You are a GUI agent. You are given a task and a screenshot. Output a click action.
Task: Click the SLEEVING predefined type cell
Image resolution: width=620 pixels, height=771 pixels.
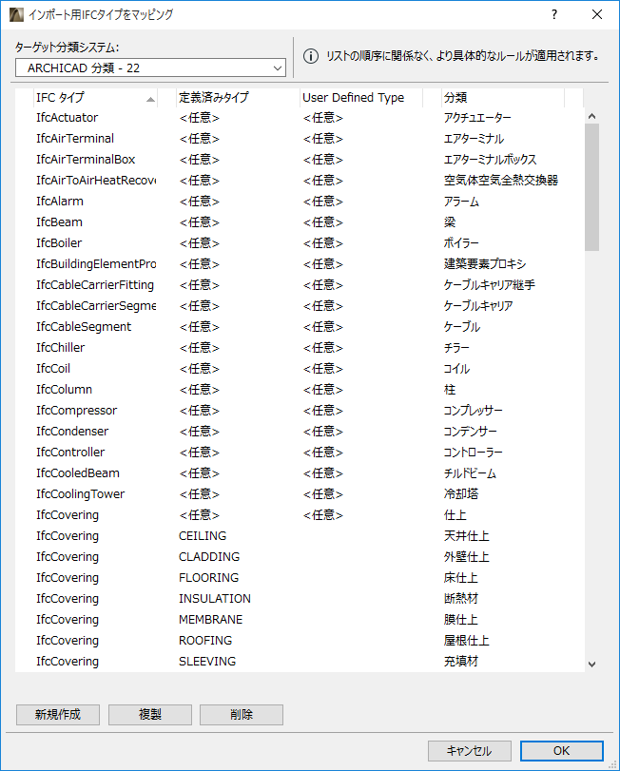point(207,662)
